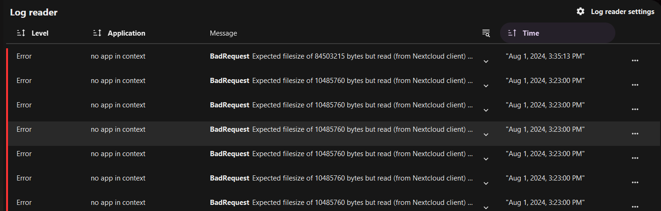Click the Time column sort icon
The height and width of the screenshot is (211, 661).
[512, 33]
